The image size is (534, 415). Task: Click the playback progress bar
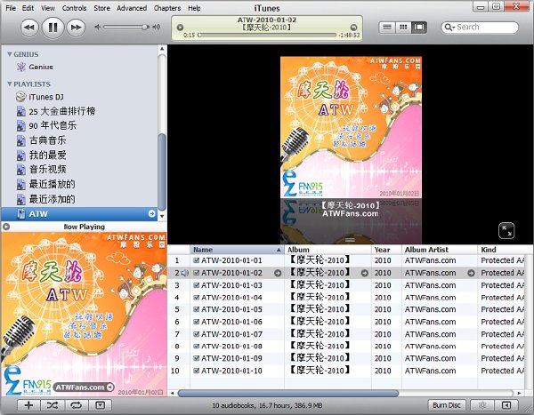267,35
